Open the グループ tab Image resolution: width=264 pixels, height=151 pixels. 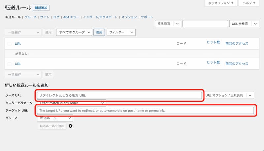coord(30,17)
